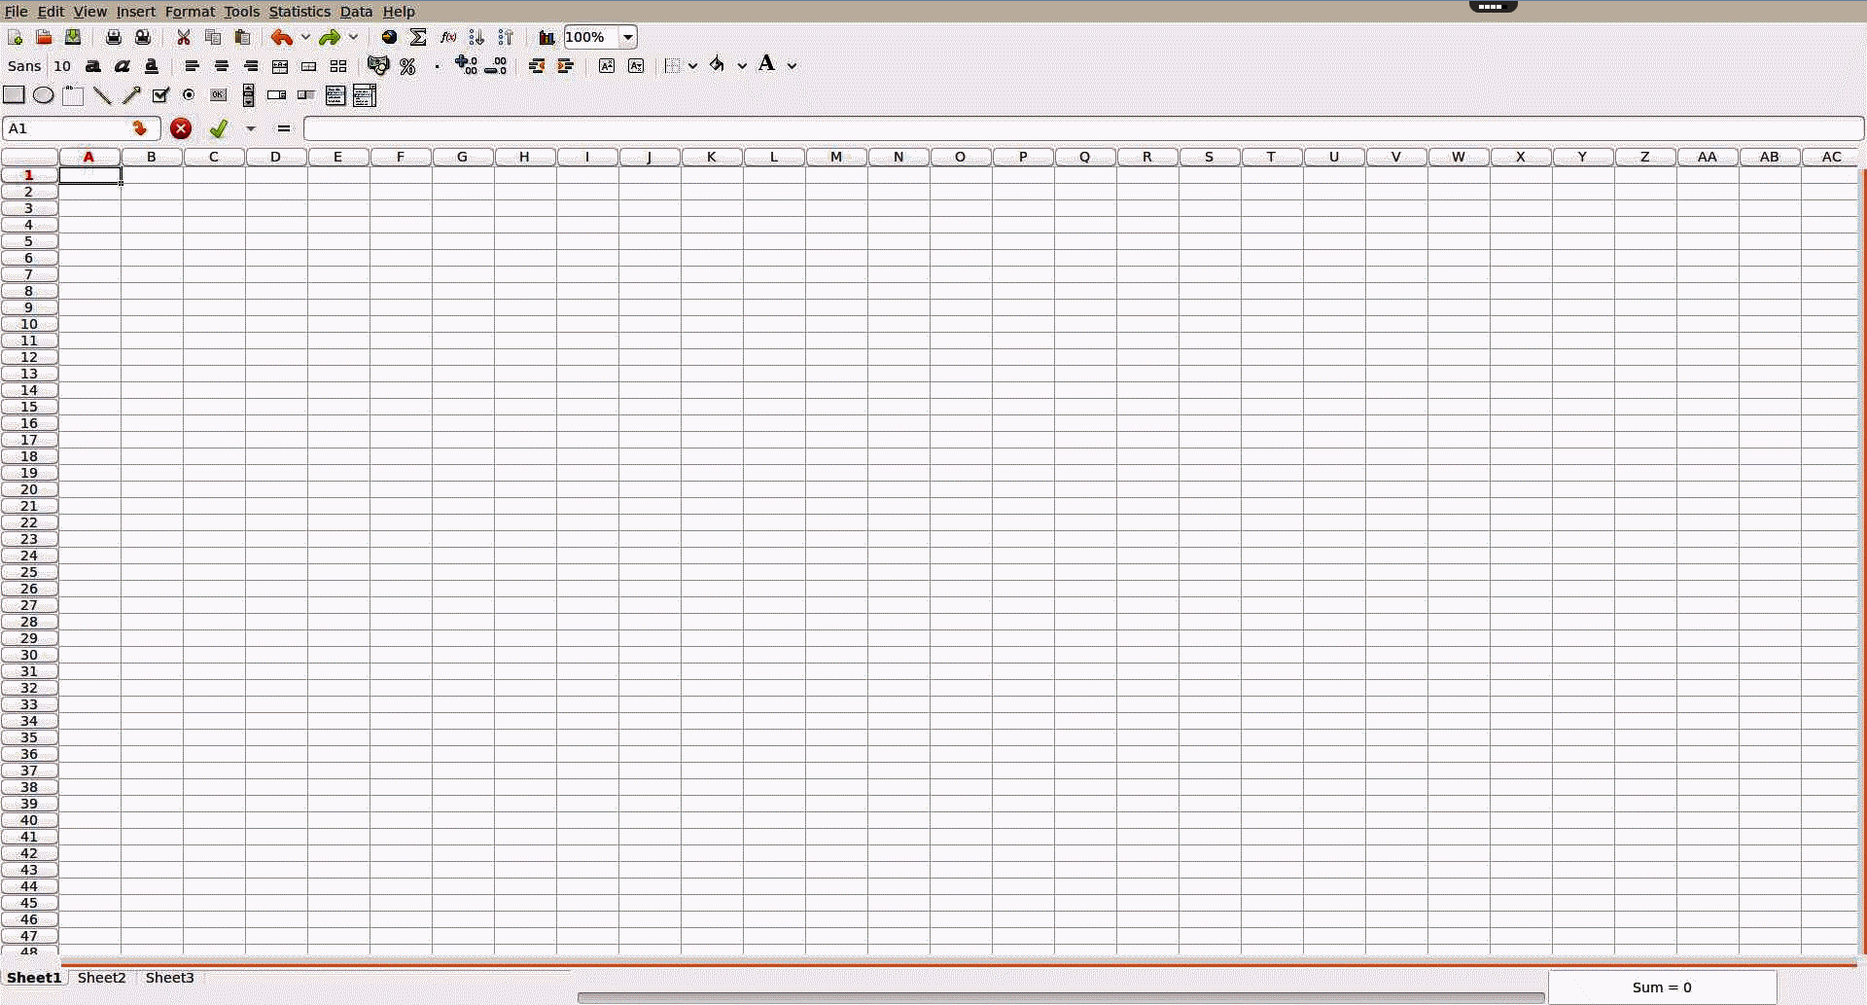The width and height of the screenshot is (1867, 1005).
Task: Toggle bold formatting
Action: [x=92, y=65]
